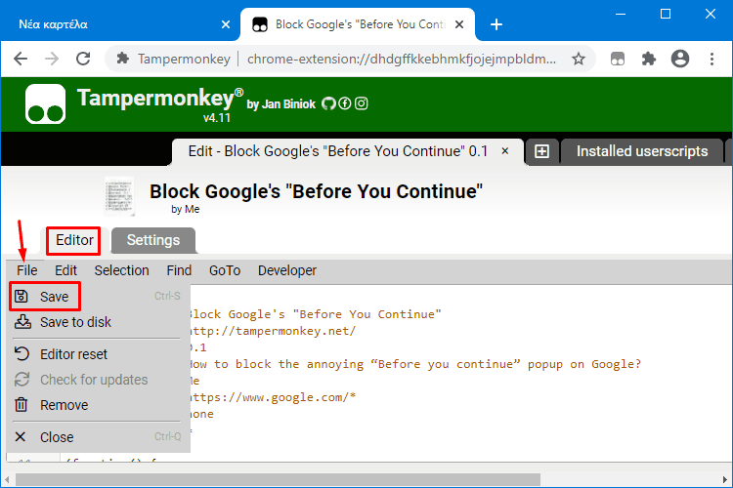Viewport: 733px width, 488px height.
Task: Click the "by Me" author text
Action: point(185,209)
